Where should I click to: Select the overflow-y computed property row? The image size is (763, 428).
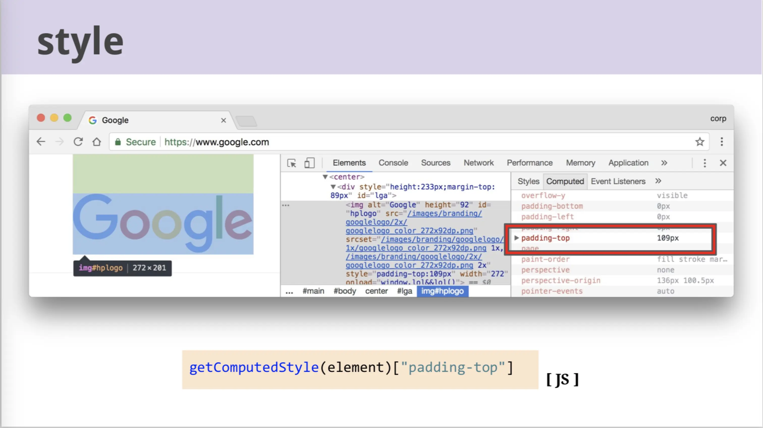point(622,195)
